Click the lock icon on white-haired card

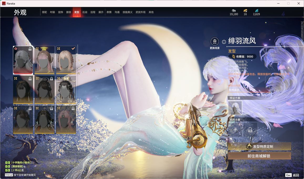30,49
